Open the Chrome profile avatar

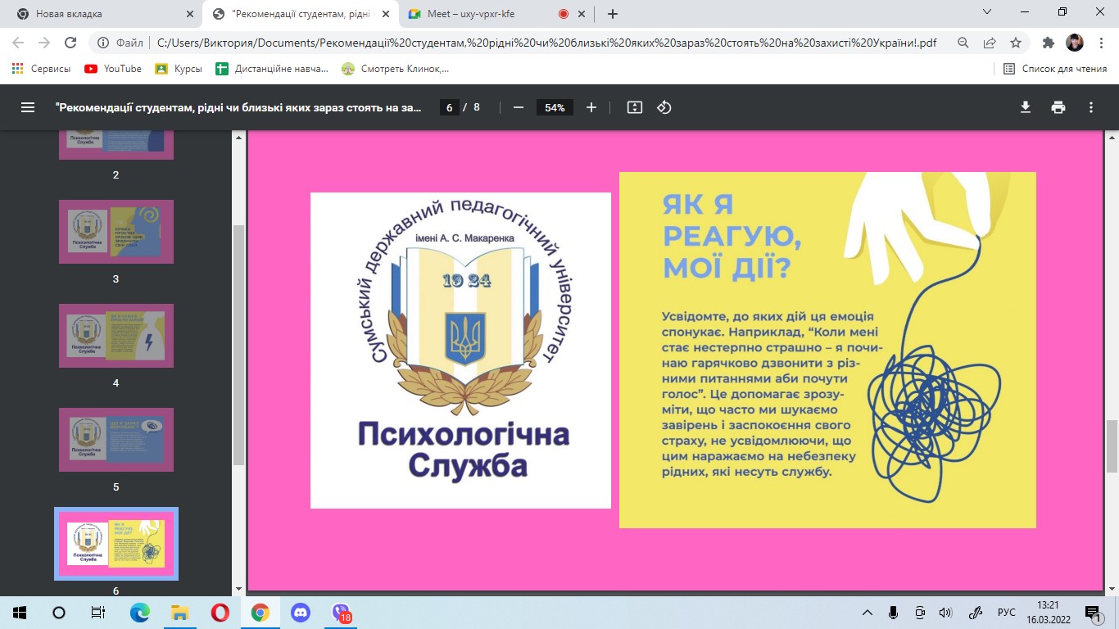click(1074, 43)
